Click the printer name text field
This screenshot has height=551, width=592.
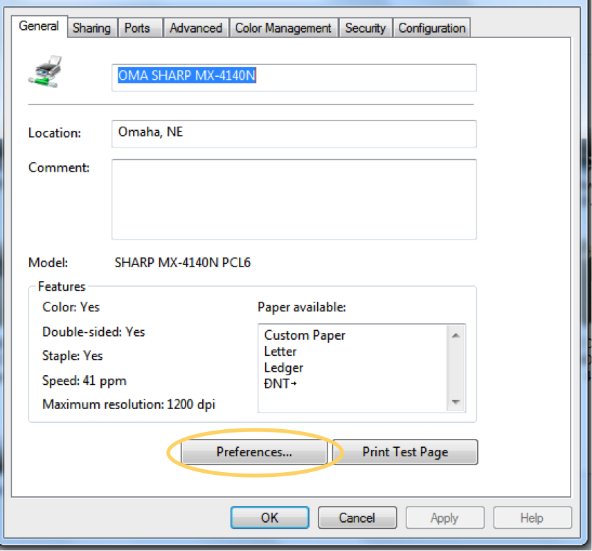click(x=294, y=77)
